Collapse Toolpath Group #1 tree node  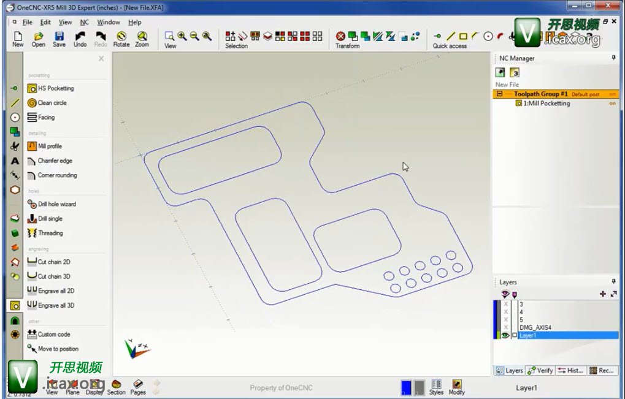pos(500,94)
